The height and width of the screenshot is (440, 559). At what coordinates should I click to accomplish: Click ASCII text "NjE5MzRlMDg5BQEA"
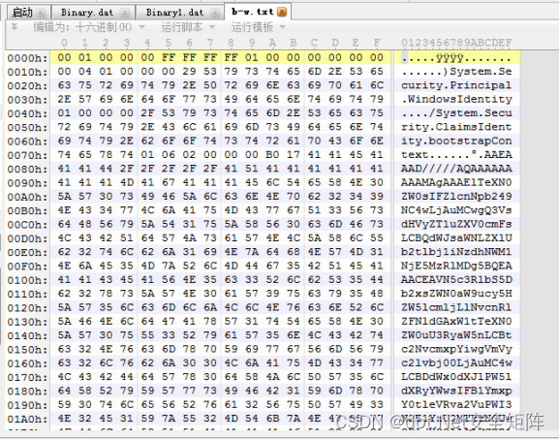click(456, 266)
